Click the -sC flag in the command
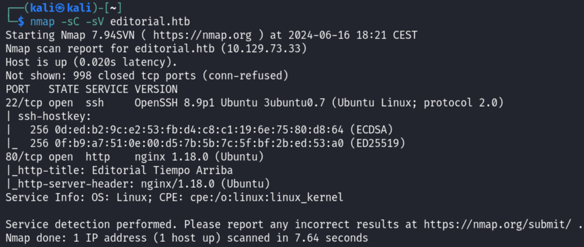 (70, 22)
